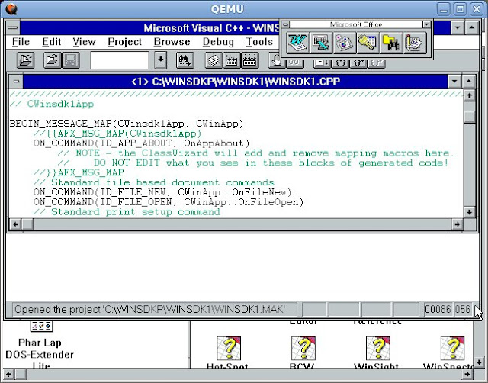
Task: Click the BEGIN_MESSAGE_MAP code line
Action: point(127,124)
